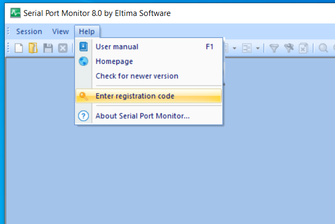Click the funnel with wrench filter settings icon

point(289,48)
